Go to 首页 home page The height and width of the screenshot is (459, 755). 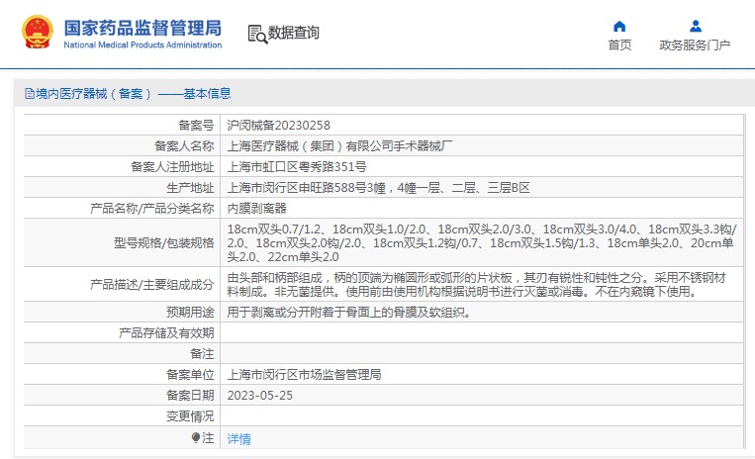pos(619,46)
